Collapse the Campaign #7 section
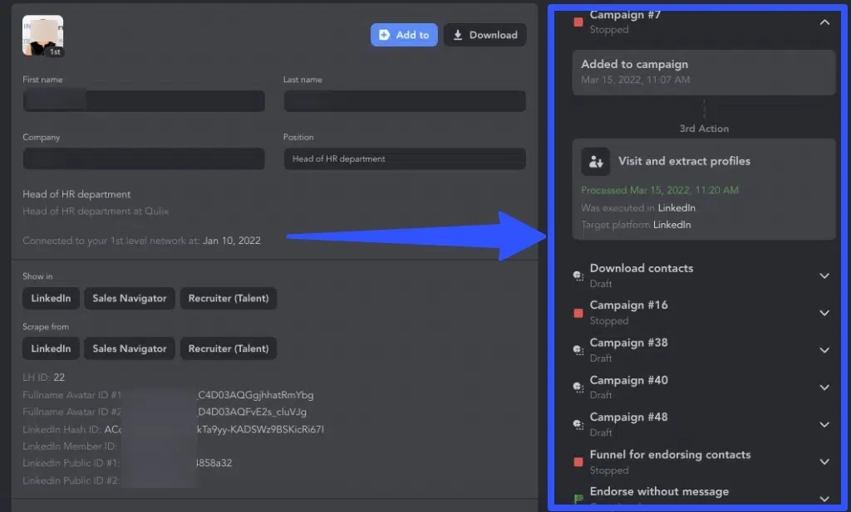Viewport: 851px width, 512px height. [824, 22]
